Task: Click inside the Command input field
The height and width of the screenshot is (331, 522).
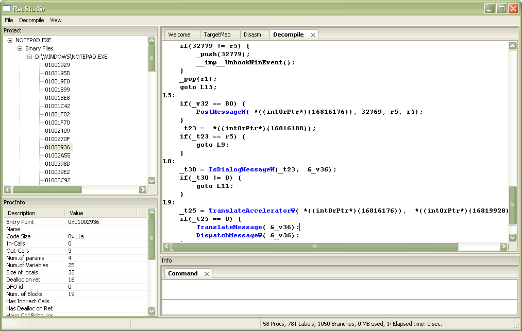Action: point(340,307)
